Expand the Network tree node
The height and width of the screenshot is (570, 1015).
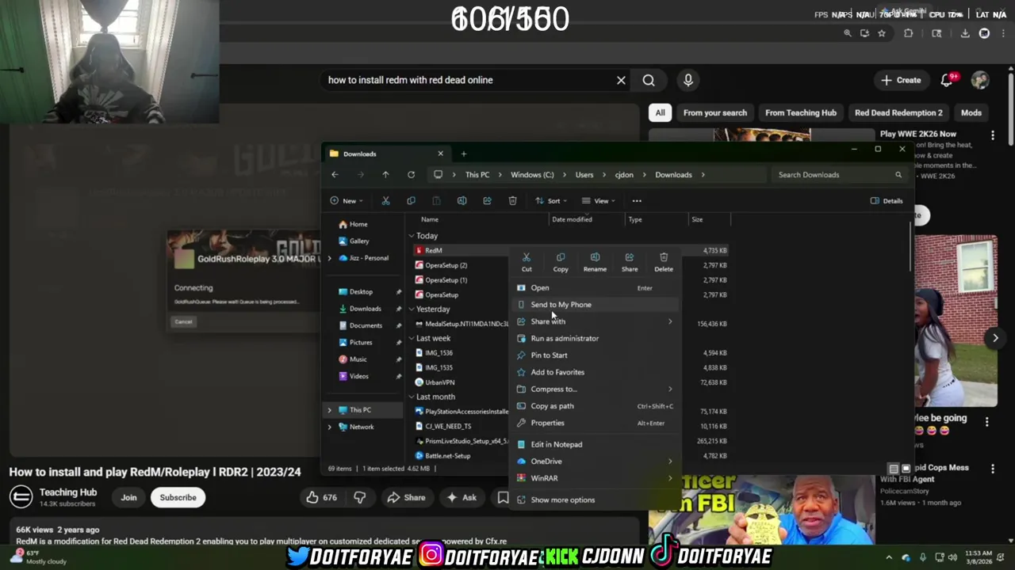point(330,427)
